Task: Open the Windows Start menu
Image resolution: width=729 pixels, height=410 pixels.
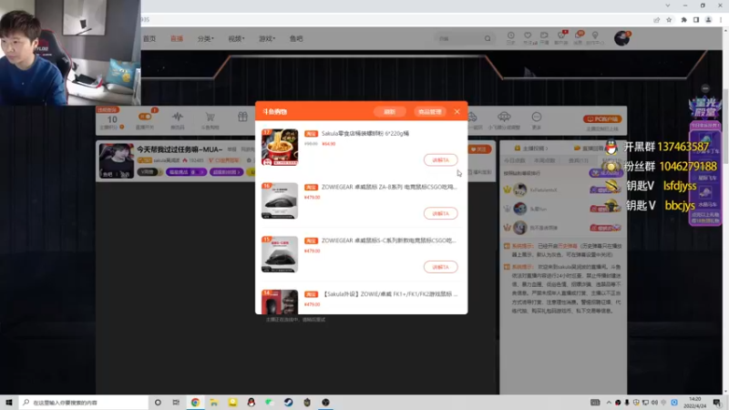Action: click(x=9, y=403)
